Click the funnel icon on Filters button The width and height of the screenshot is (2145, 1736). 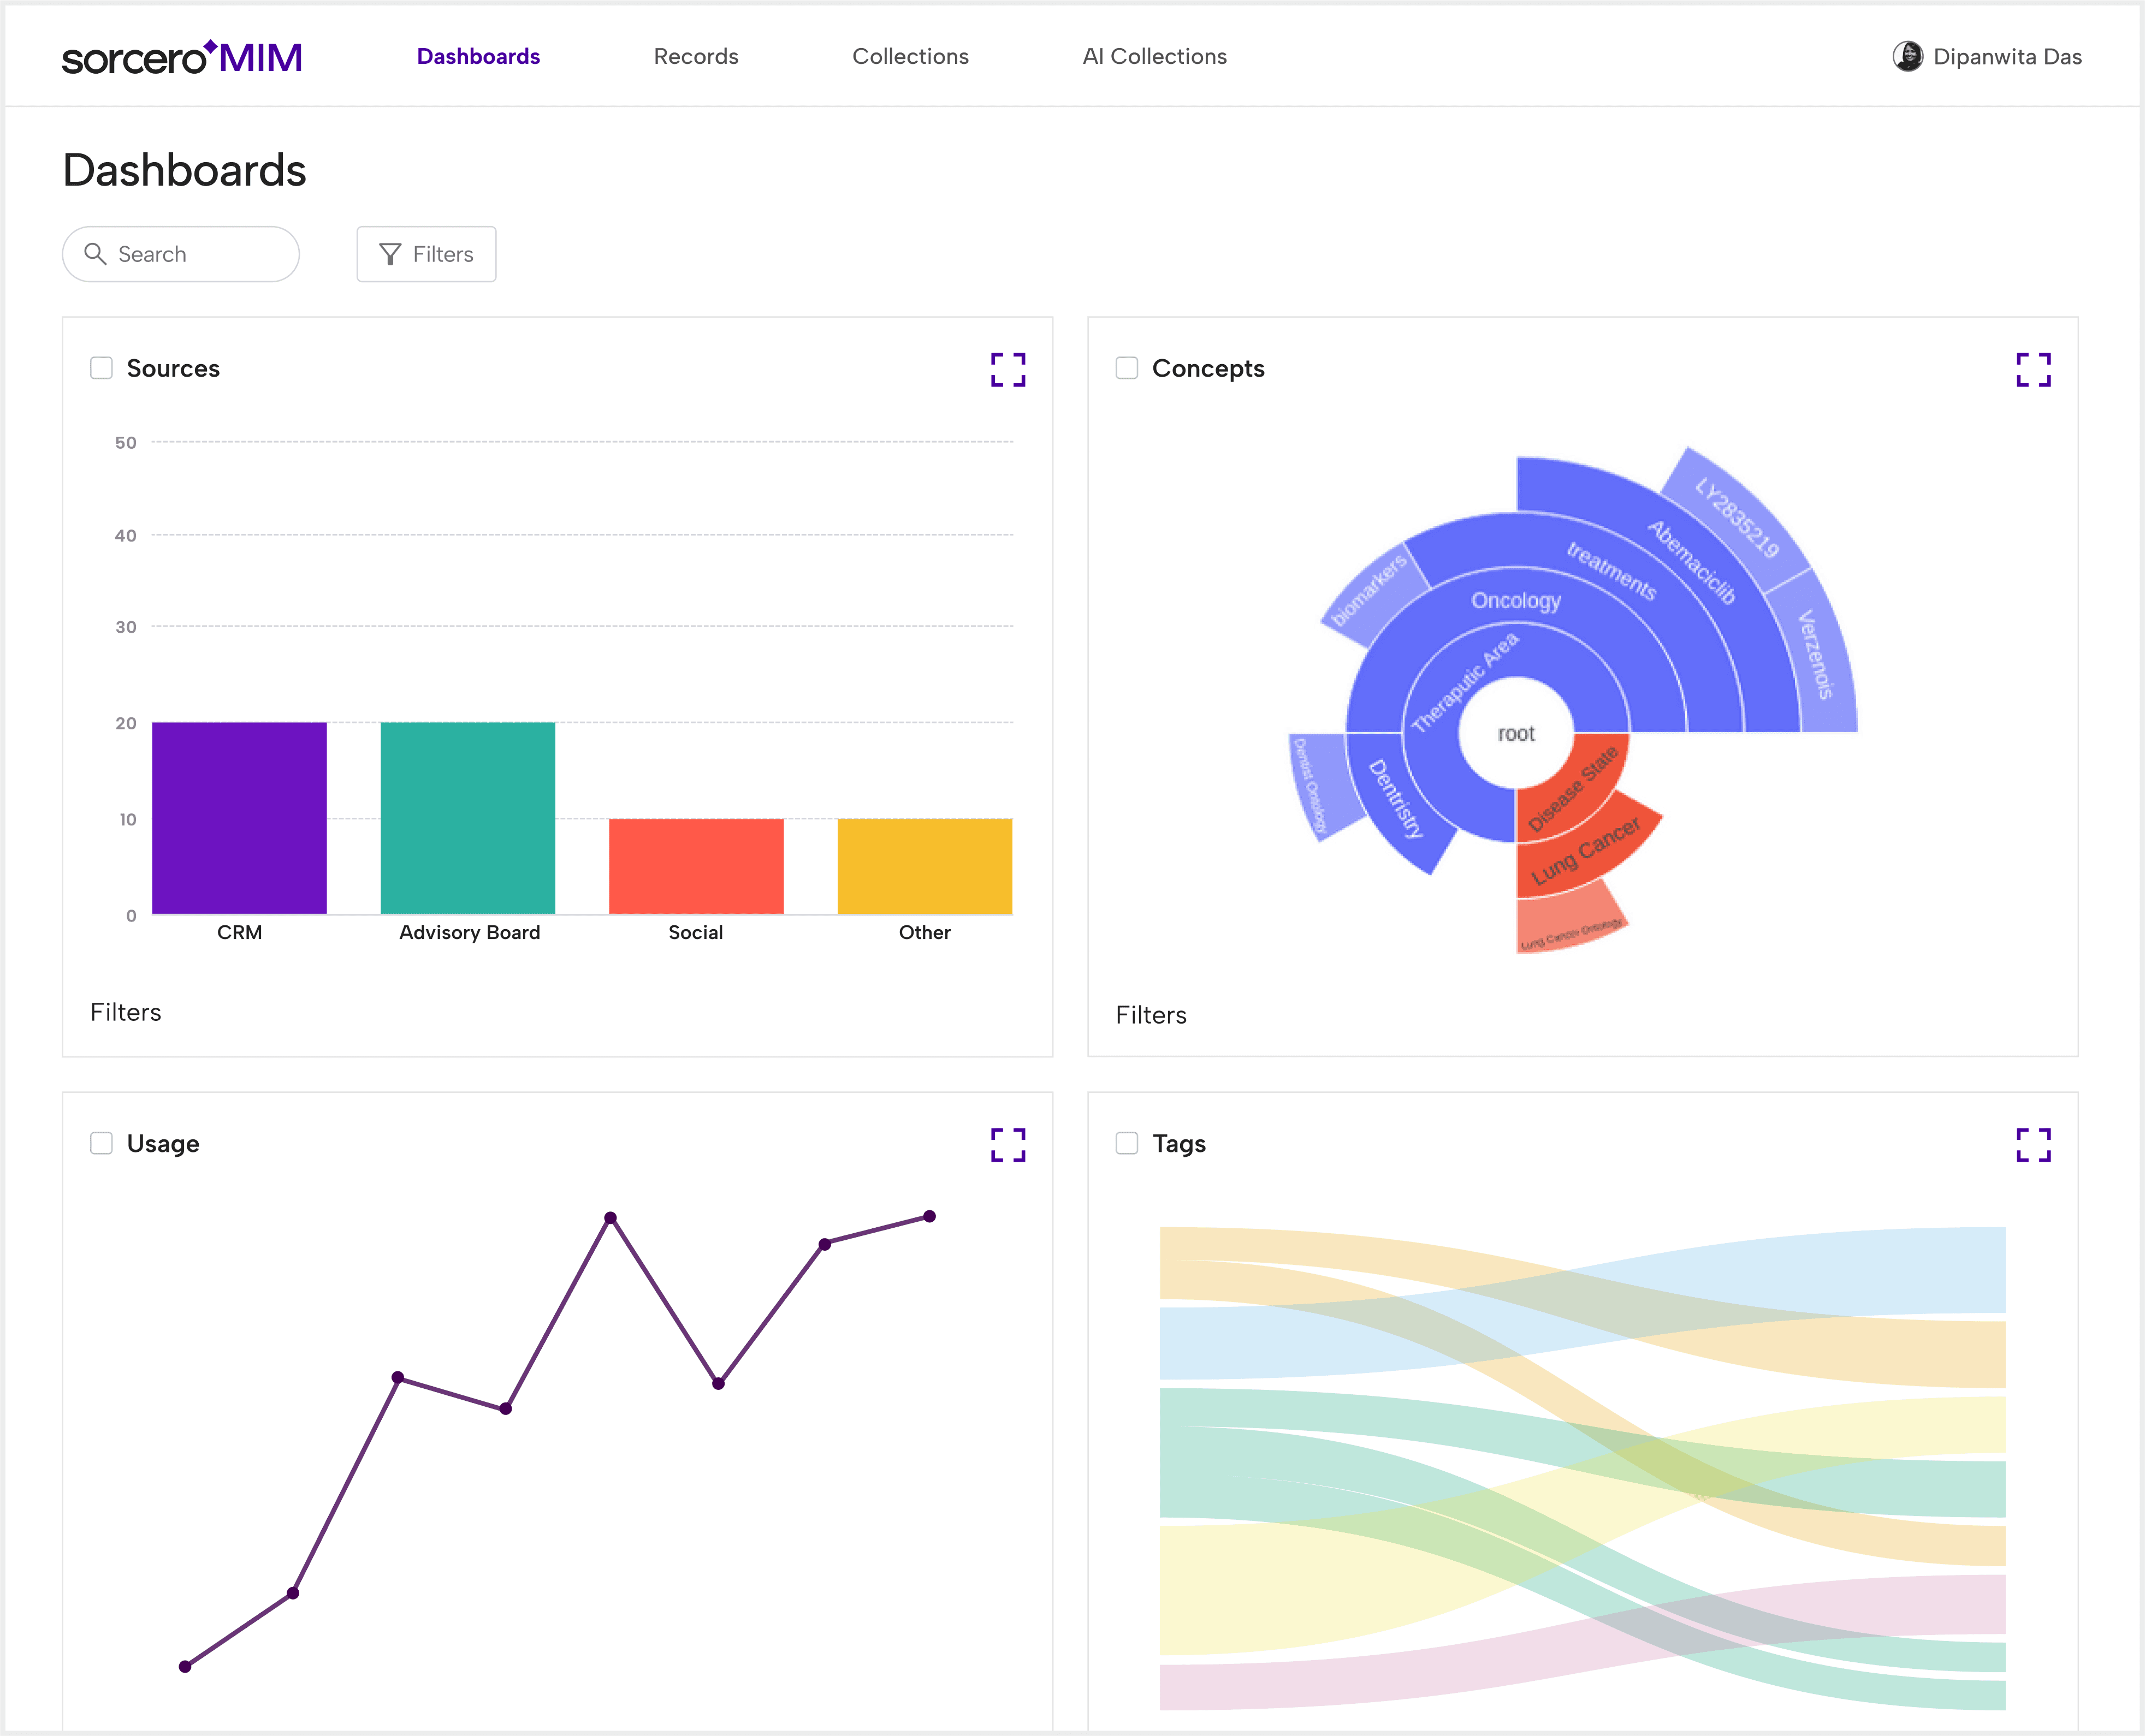coord(390,254)
